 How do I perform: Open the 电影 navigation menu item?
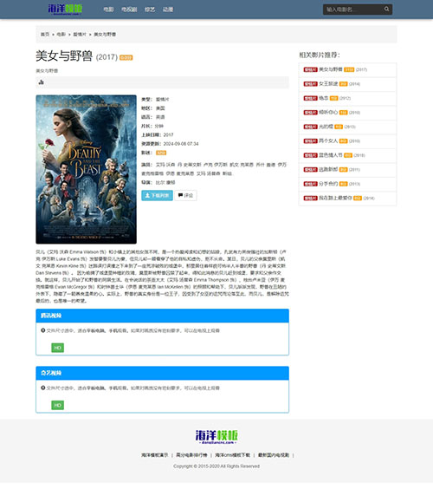[108, 10]
